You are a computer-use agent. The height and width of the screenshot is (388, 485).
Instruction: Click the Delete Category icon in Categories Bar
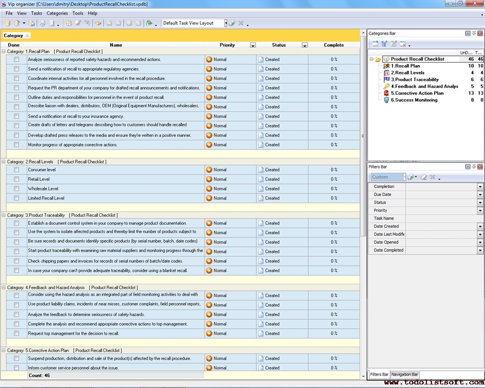click(403, 44)
